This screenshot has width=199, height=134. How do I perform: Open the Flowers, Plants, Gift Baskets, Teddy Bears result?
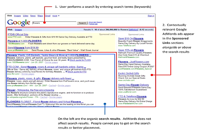click(x=49, y=55)
